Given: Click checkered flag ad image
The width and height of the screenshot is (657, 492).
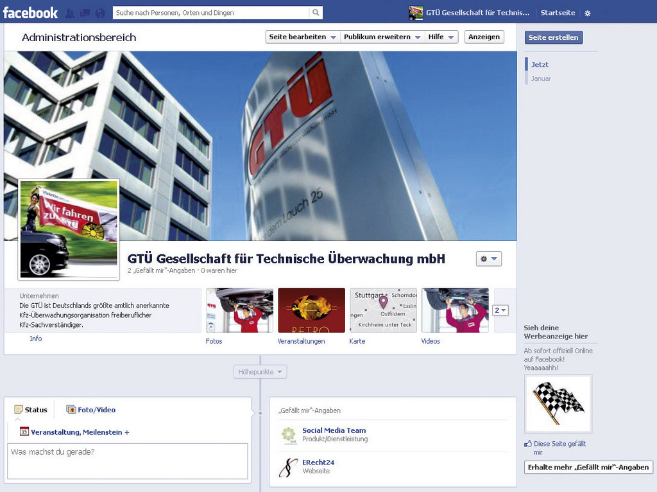Looking at the screenshot, I should [558, 404].
